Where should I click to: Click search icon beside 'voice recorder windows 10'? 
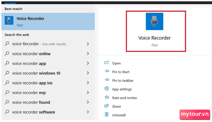pyautogui.click(x=7, y=73)
